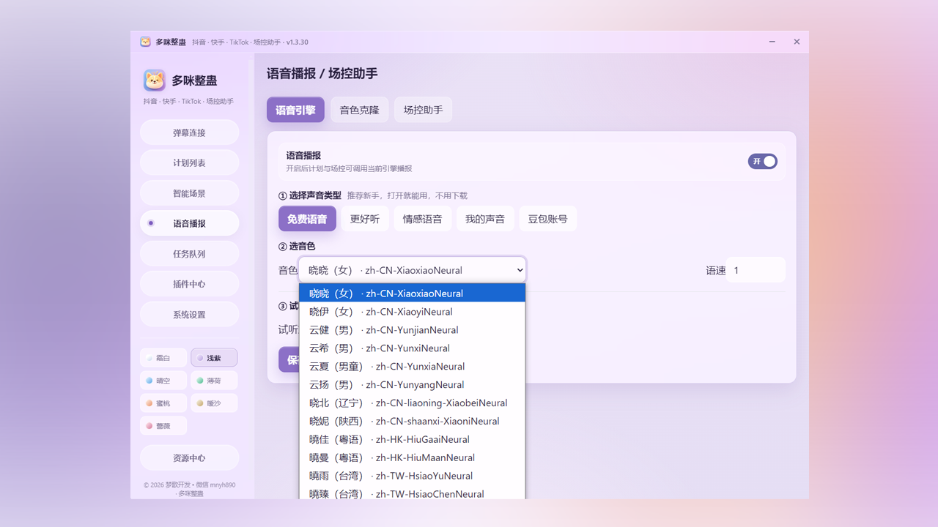Screen dimensions: 938x527
Task: Turn off the 语音播报 switch
Action: coord(763,162)
